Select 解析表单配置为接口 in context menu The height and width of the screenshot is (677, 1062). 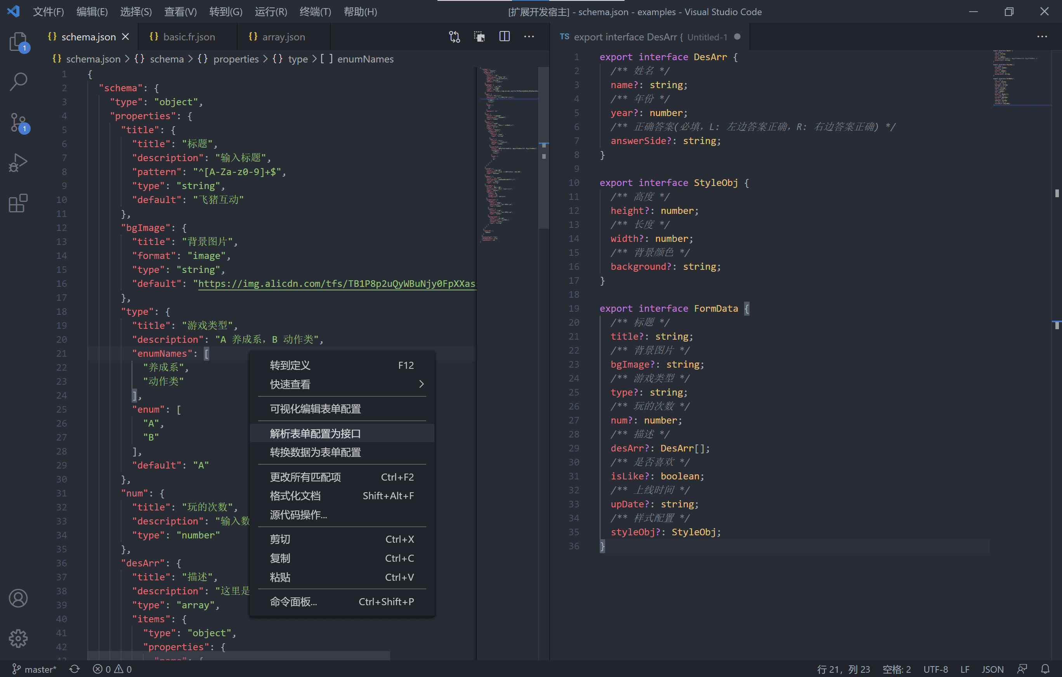point(315,434)
